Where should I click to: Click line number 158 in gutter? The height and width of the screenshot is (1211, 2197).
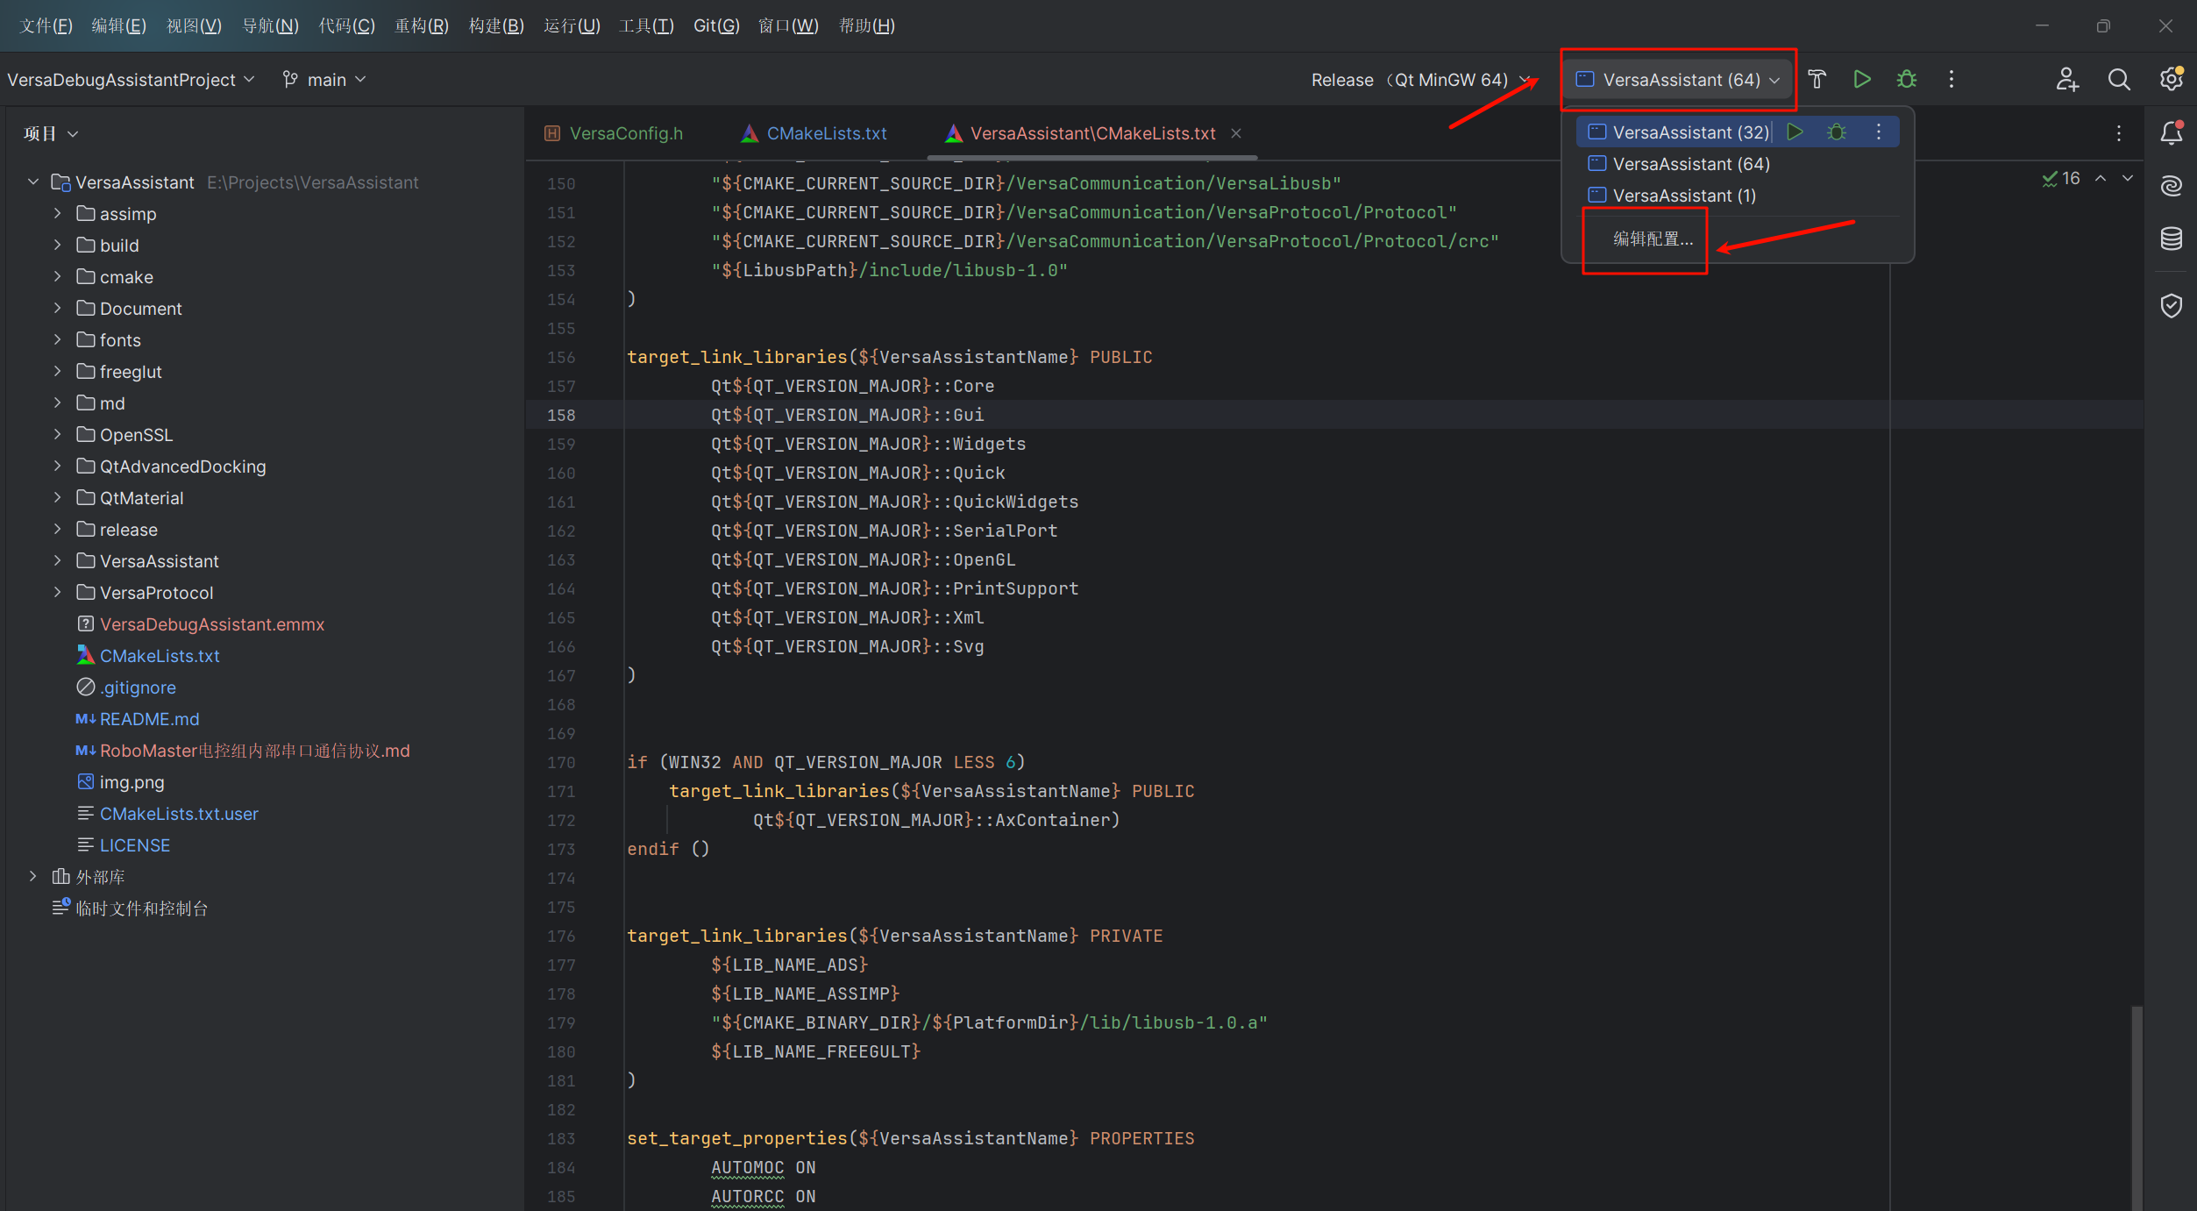point(561,415)
